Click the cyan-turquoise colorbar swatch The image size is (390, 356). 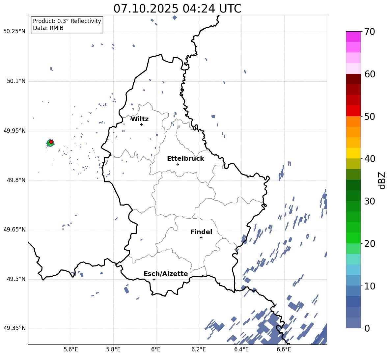[x=353, y=259]
